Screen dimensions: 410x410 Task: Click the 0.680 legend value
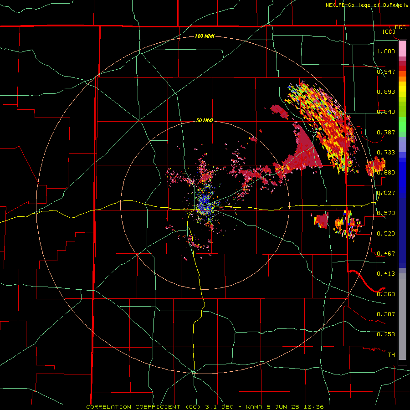click(x=386, y=173)
